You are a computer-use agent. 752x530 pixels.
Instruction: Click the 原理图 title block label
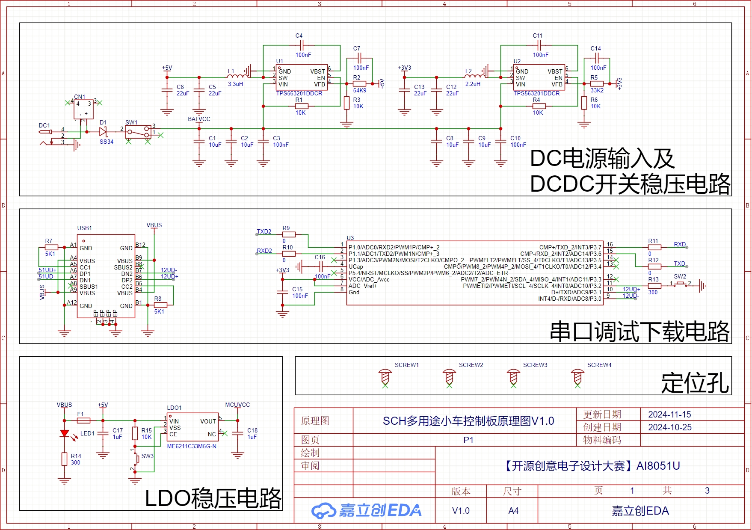pyautogui.click(x=315, y=421)
